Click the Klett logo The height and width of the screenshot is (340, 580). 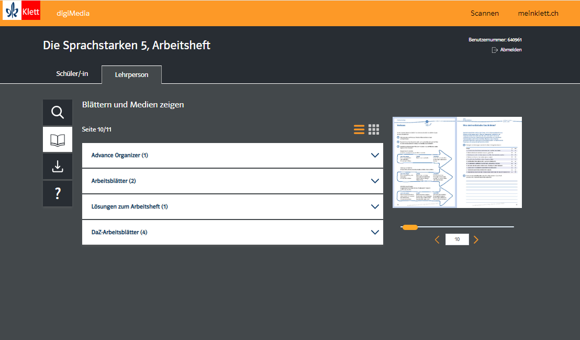pos(22,11)
